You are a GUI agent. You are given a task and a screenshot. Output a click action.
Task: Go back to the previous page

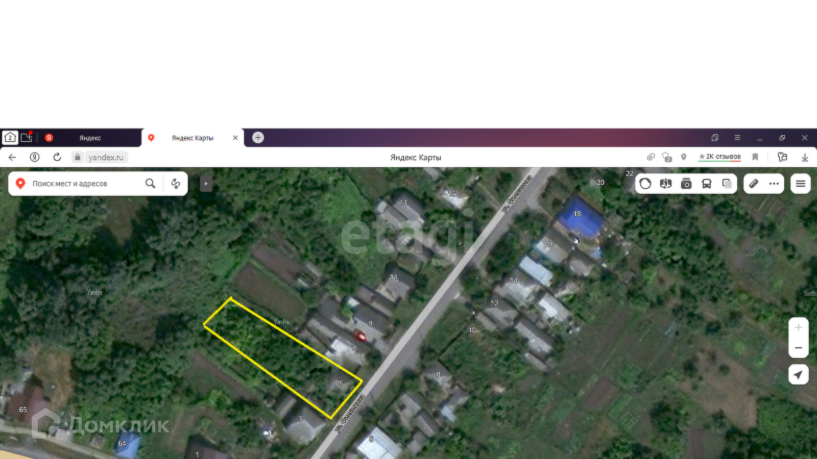(x=13, y=157)
